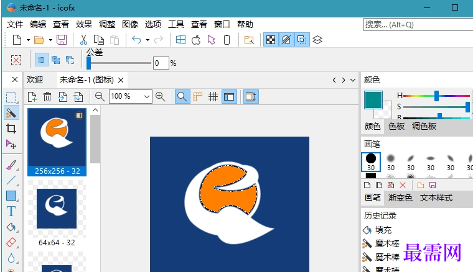
Task: Clear the selection with red X icon
Action: pyautogui.click(x=16, y=60)
